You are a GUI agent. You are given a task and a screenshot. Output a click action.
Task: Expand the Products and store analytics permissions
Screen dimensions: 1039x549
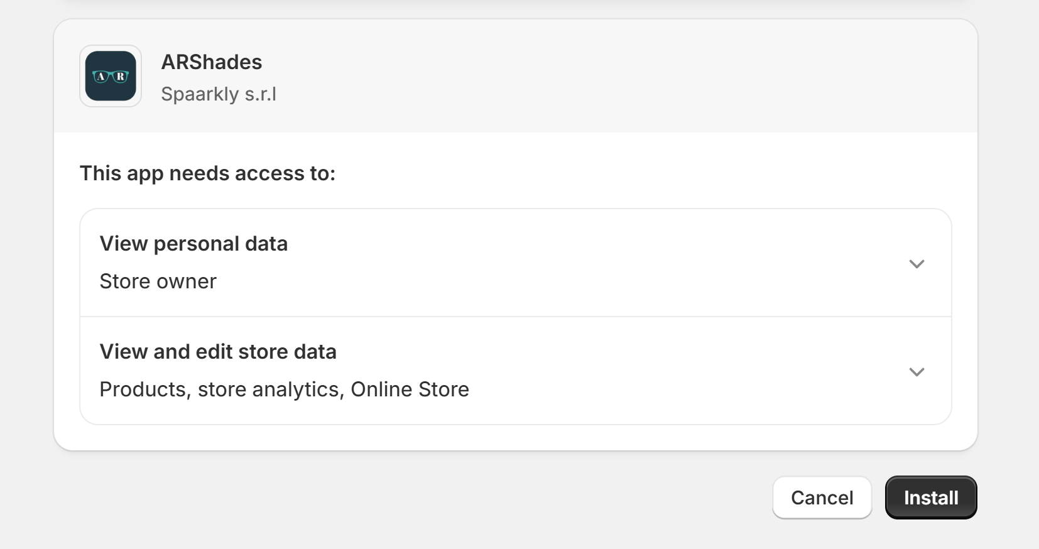click(917, 372)
